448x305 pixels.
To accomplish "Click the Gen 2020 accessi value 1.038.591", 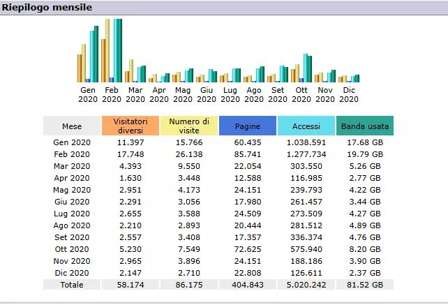I will (x=306, y=142).
